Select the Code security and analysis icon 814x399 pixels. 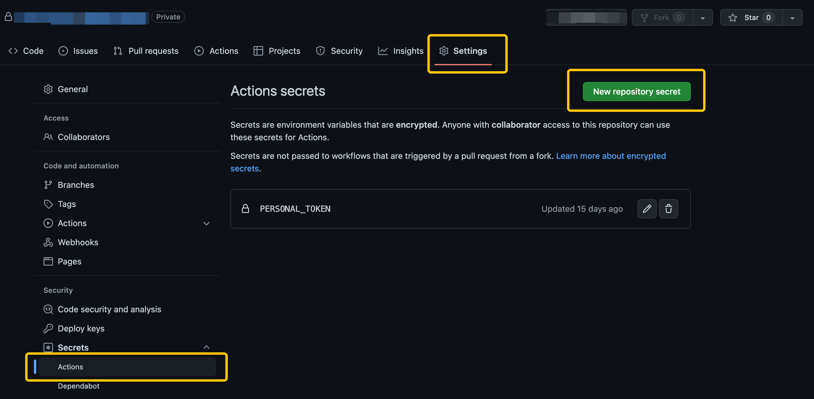point(48,309)
